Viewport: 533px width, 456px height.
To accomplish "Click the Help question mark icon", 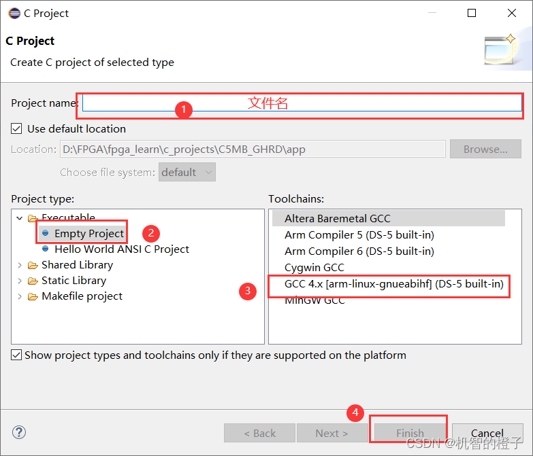I will point(19,432).
